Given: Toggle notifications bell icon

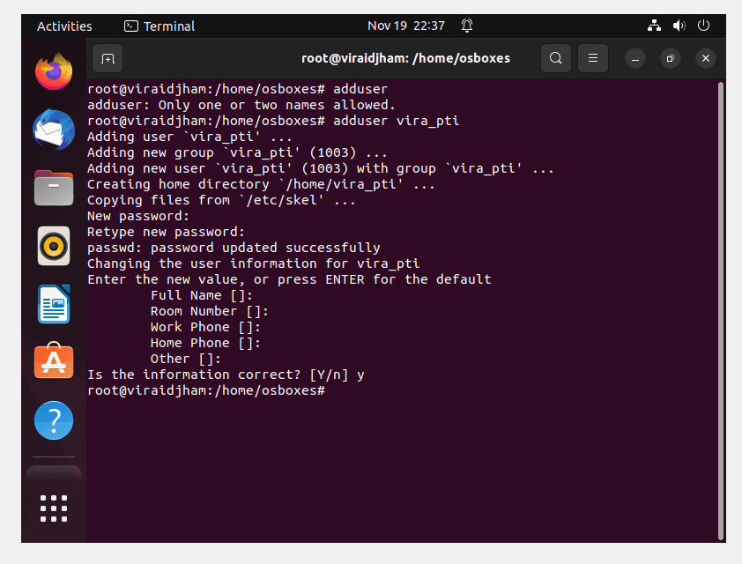Looking at the screenshot, I should [467, 26].
